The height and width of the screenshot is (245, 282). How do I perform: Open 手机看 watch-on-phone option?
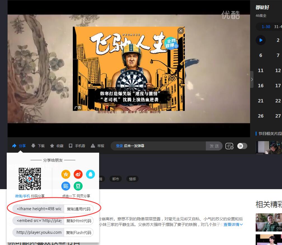[x=71, y=146]
